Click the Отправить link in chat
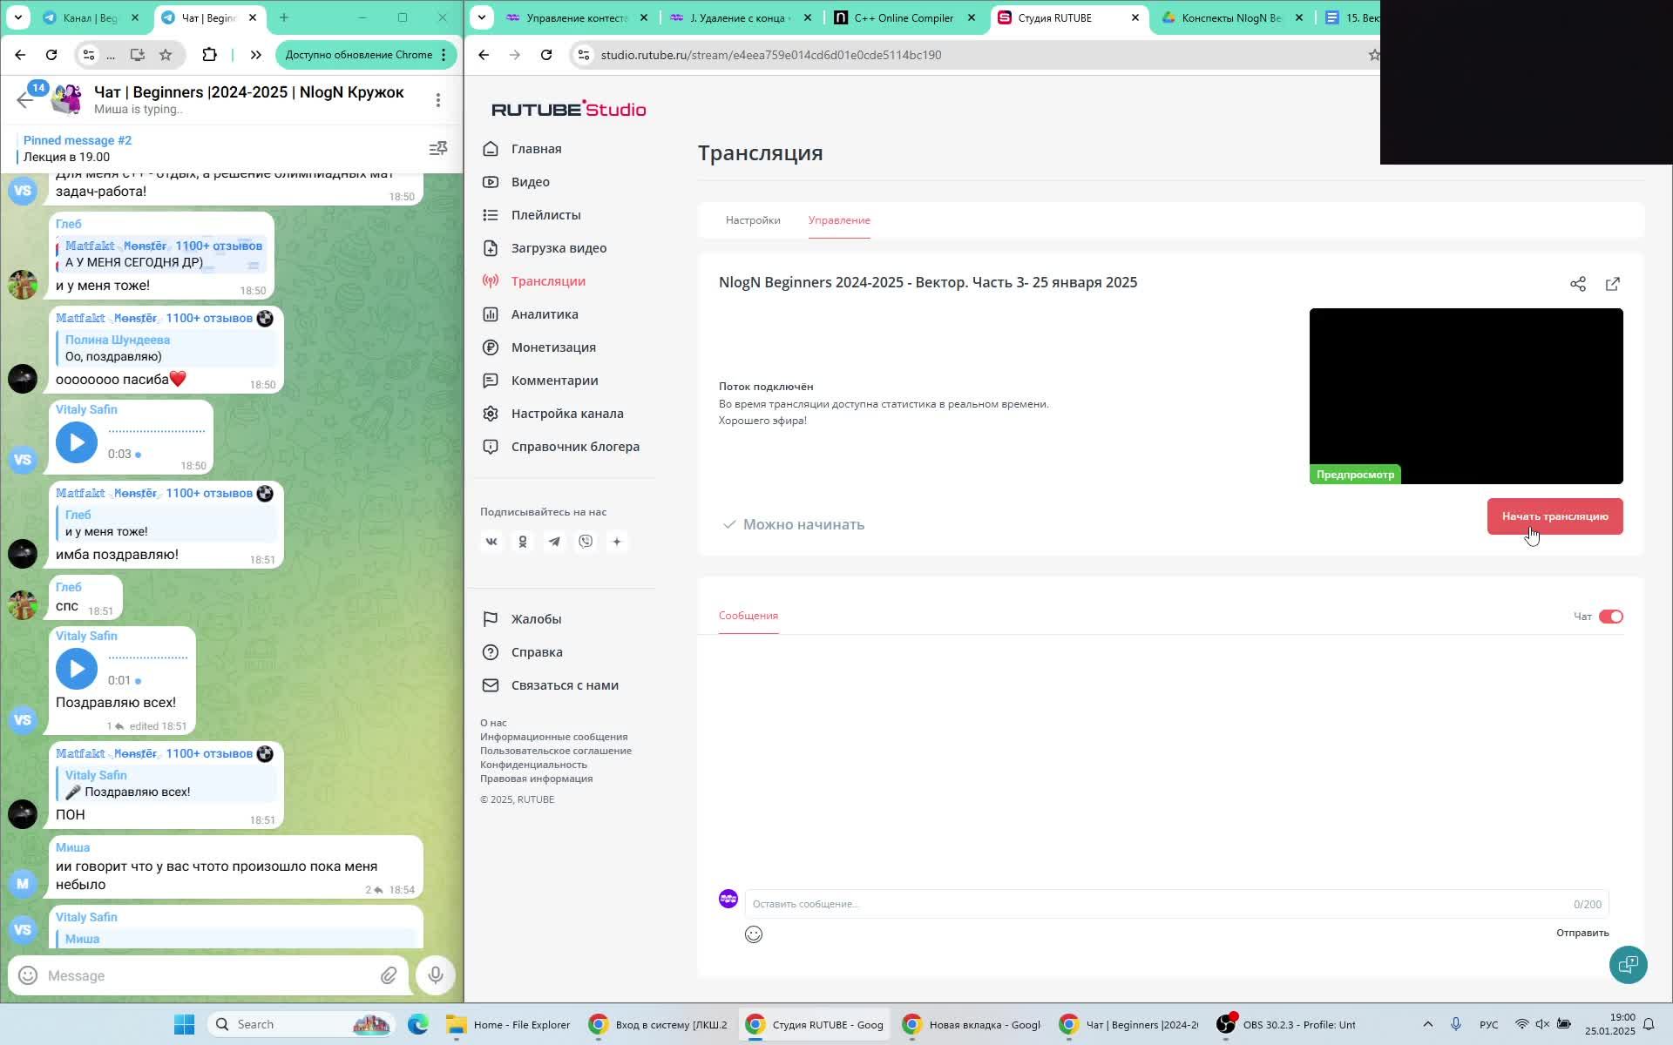 click(x=1582, y=933)
